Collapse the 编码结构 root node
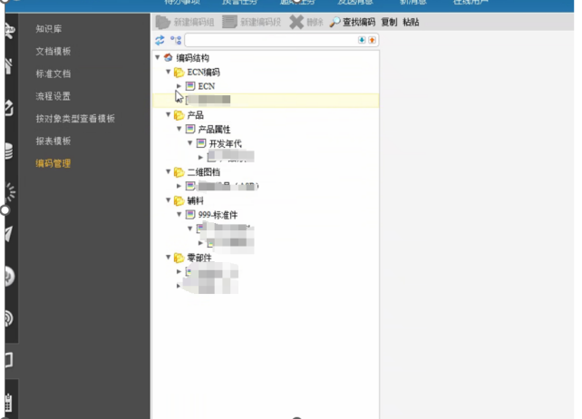582x419 pixels. 158,57
